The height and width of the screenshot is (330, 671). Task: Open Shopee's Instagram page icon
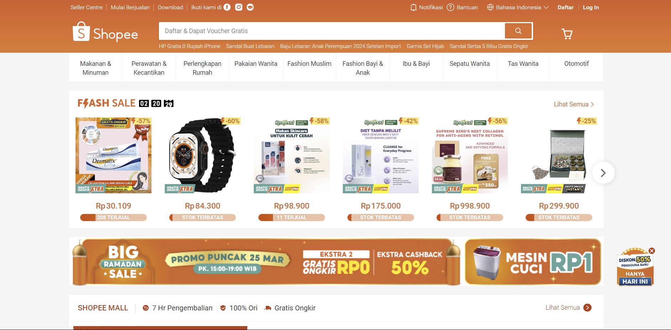tap(239, 7)
